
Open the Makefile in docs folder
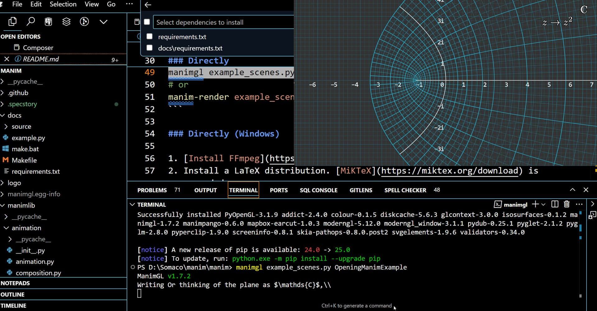pyautogui.click(x=24, y=160)
